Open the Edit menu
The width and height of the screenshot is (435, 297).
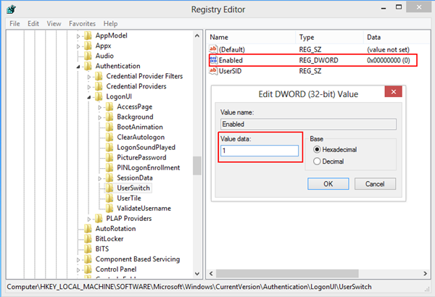point(33,23)
